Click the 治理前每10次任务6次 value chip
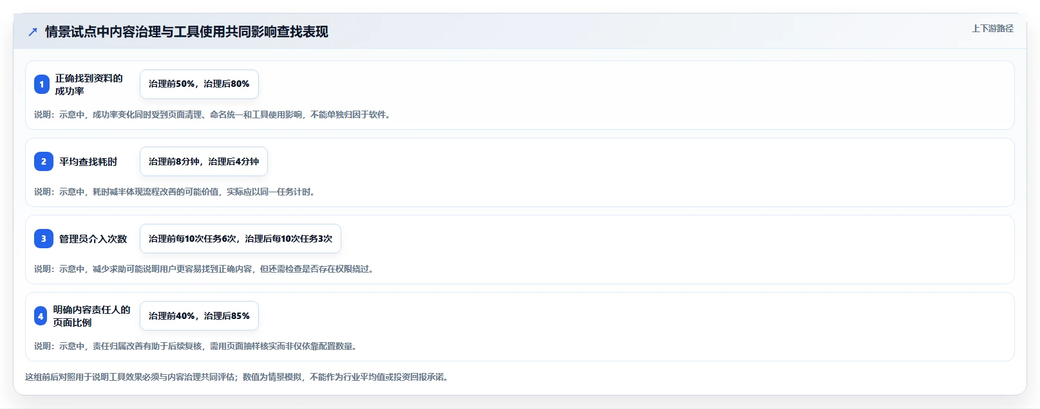This screenshot has height=409, width=1040. point(240,239)
